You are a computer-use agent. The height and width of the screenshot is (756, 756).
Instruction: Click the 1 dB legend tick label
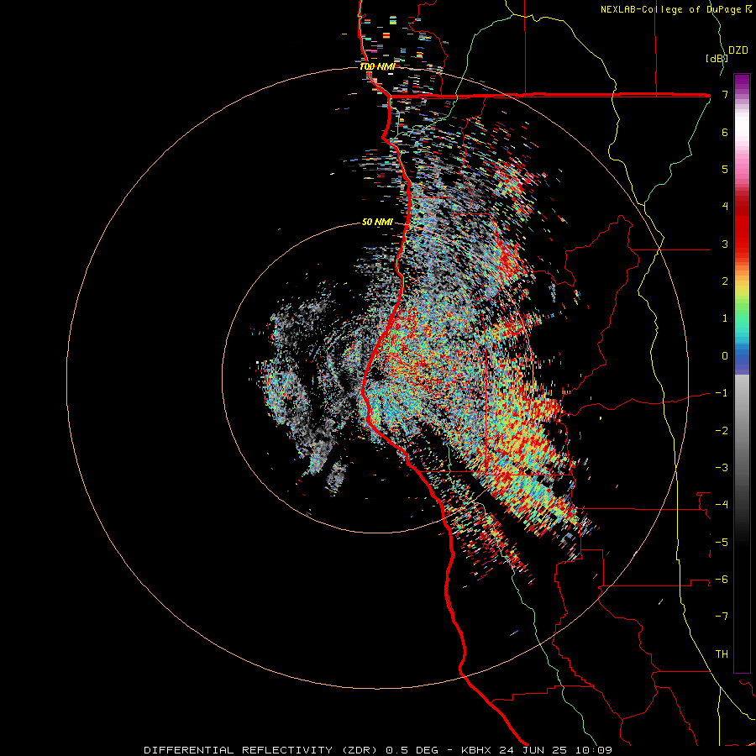point(725,318)
